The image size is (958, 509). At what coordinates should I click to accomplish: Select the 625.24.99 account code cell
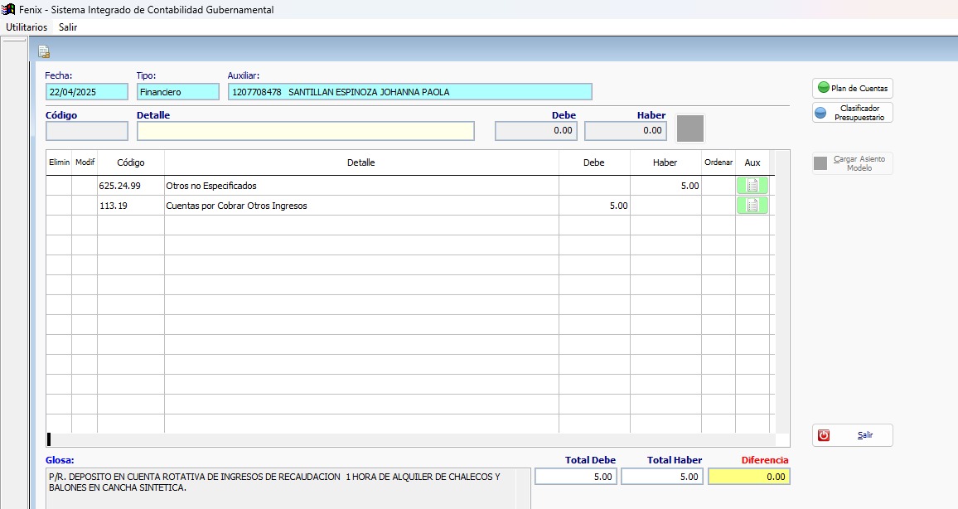(x=130, y=186)
